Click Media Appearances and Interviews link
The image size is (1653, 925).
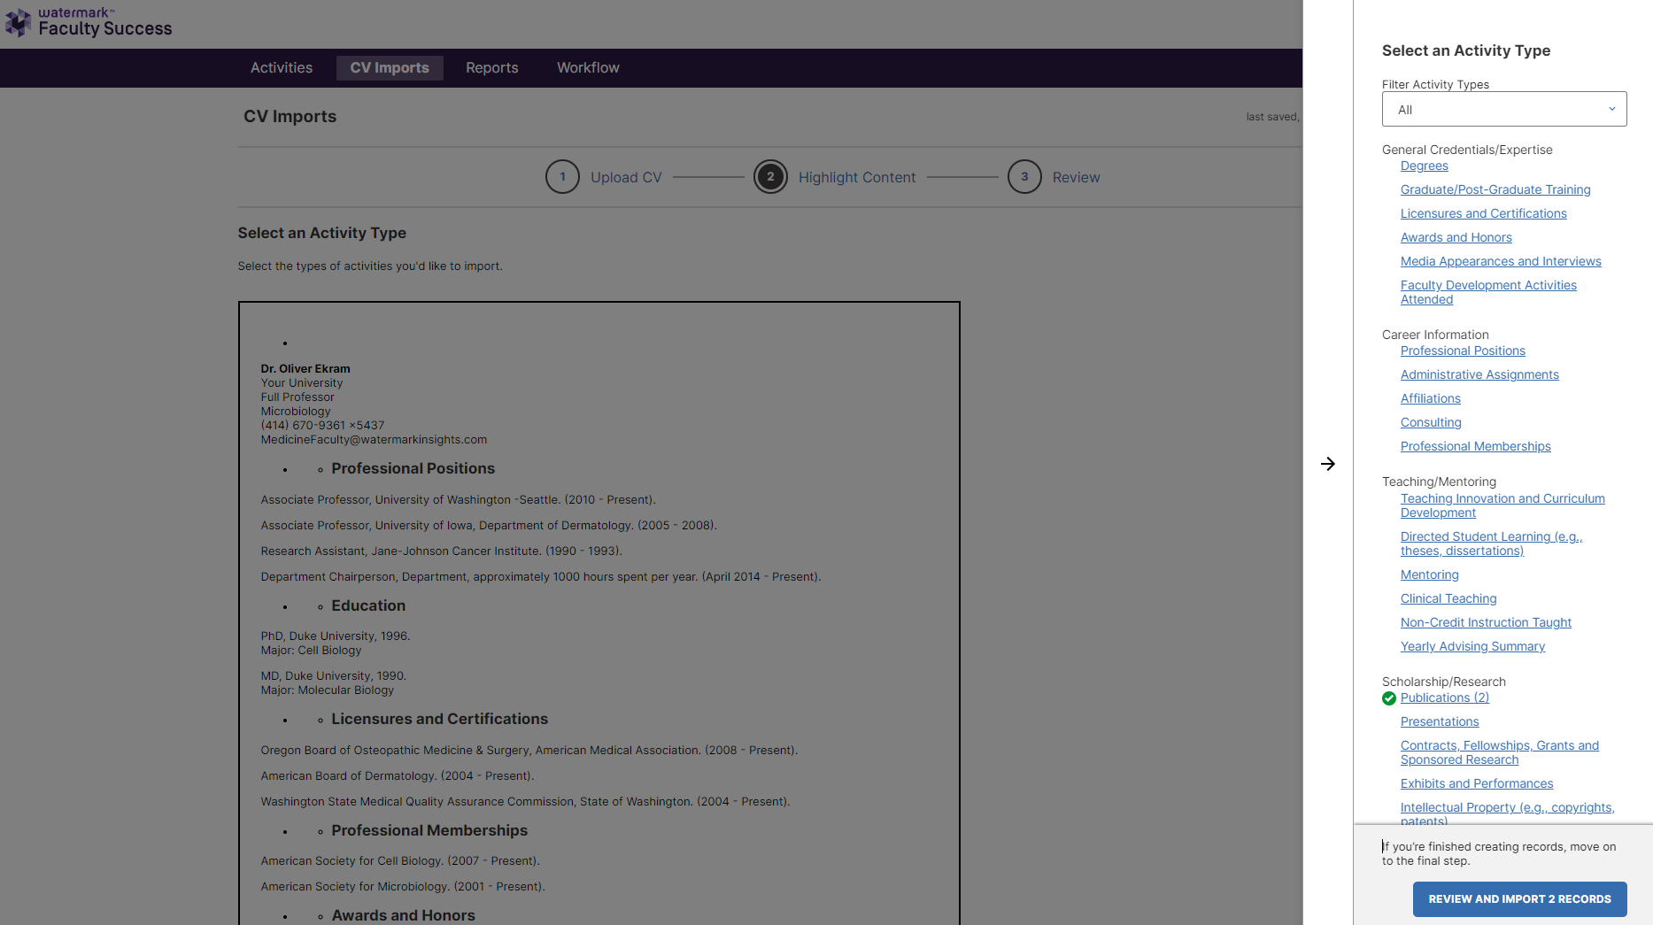[x=1501, y=261]
